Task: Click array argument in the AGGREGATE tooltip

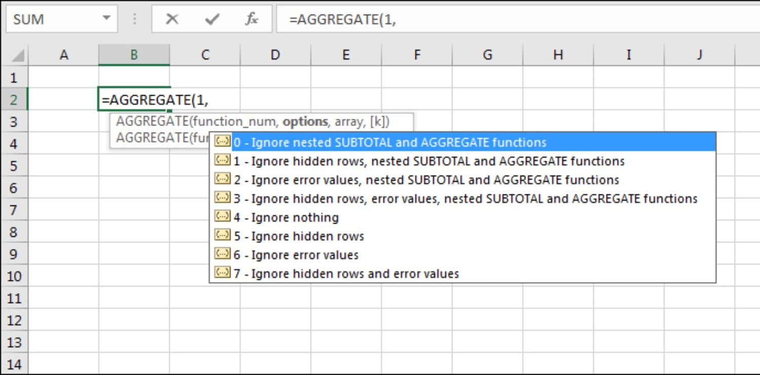Action: [349, 121]
